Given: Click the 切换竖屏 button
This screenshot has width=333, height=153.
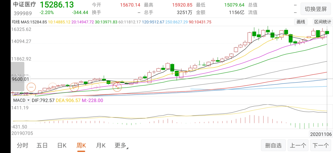Looking at the screenshot, I should [x=316, y=9].
